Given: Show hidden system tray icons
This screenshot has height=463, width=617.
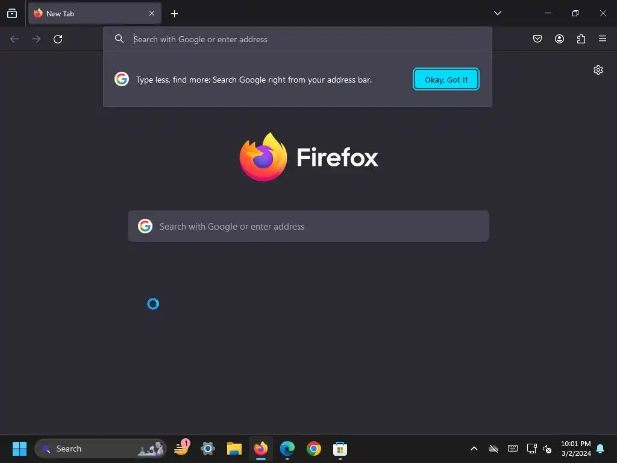Looking at the screenshot, I should 474,449.
